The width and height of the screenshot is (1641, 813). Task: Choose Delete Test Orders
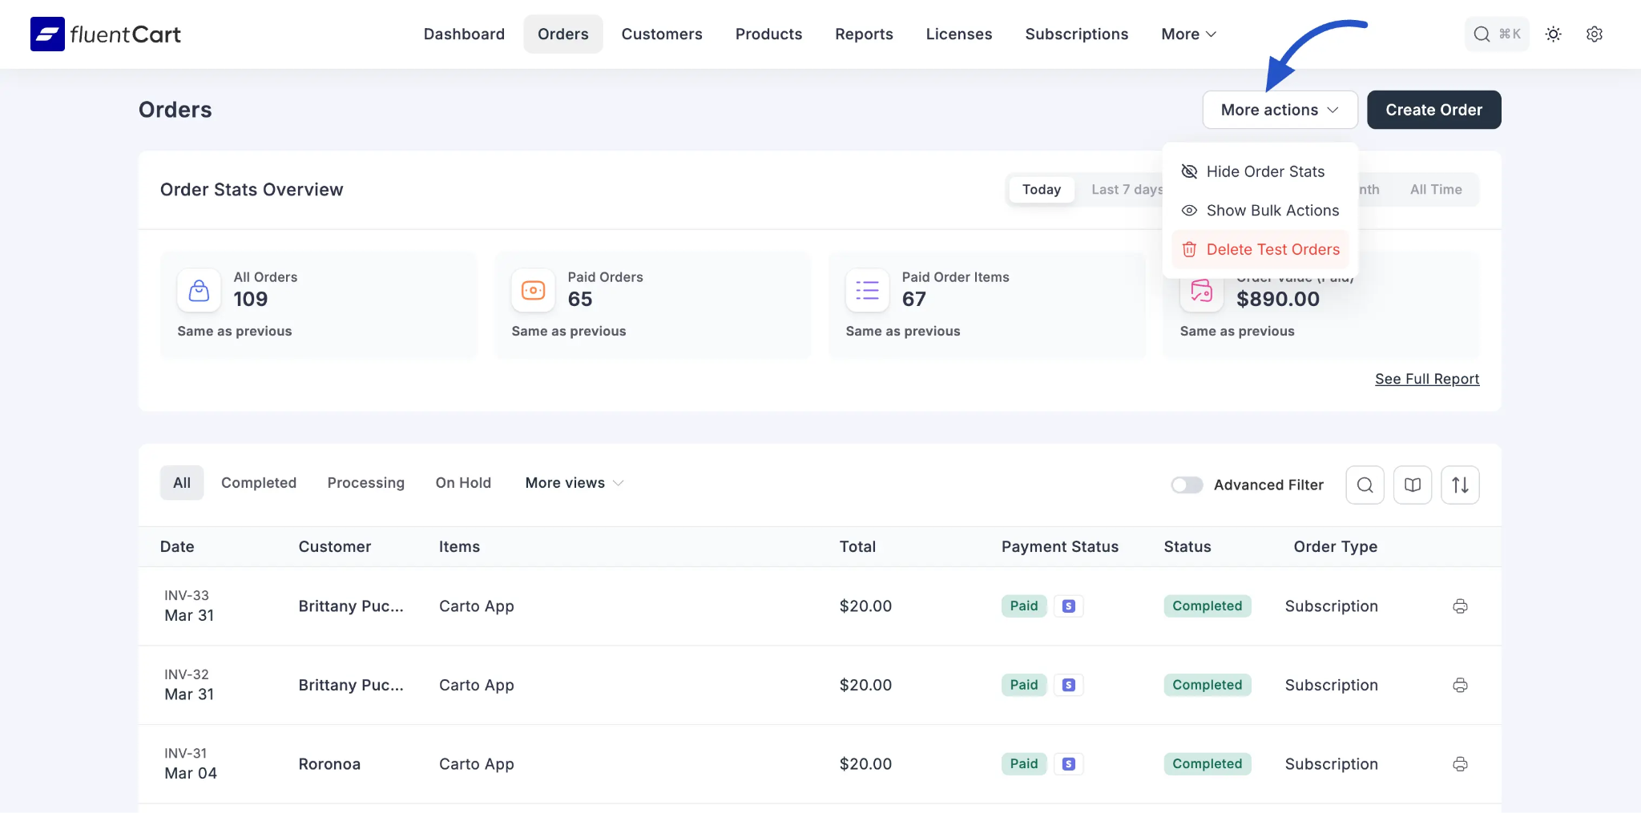[1260, 249]
